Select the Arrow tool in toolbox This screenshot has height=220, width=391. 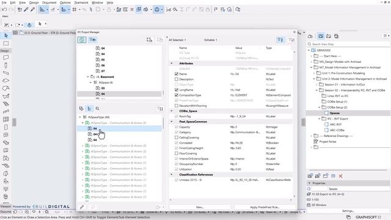(x=6, y=35)
